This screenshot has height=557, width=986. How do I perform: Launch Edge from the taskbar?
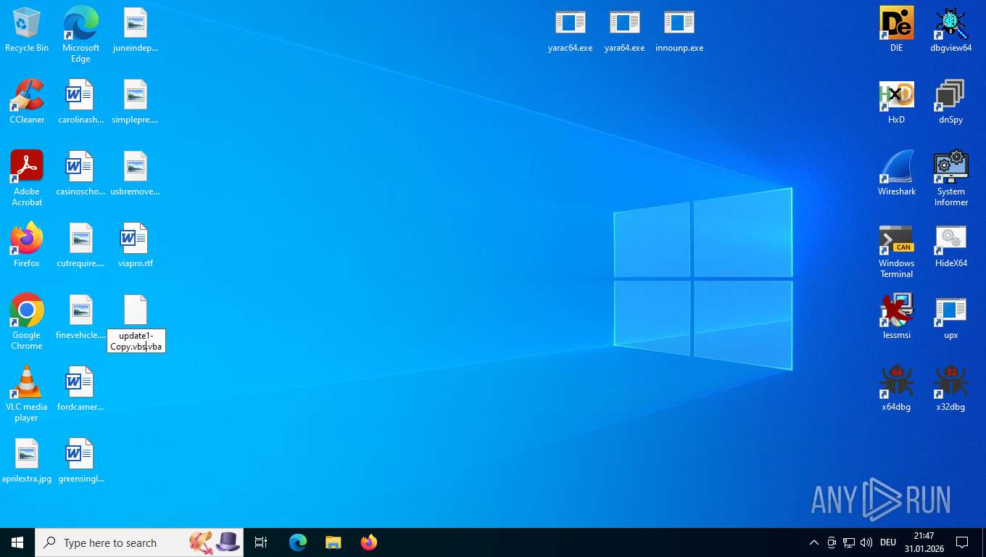(298, 542)
